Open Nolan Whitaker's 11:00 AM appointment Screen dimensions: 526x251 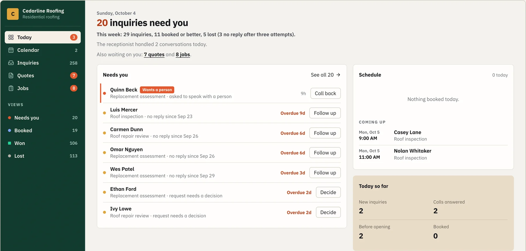[x=433, y=154]
